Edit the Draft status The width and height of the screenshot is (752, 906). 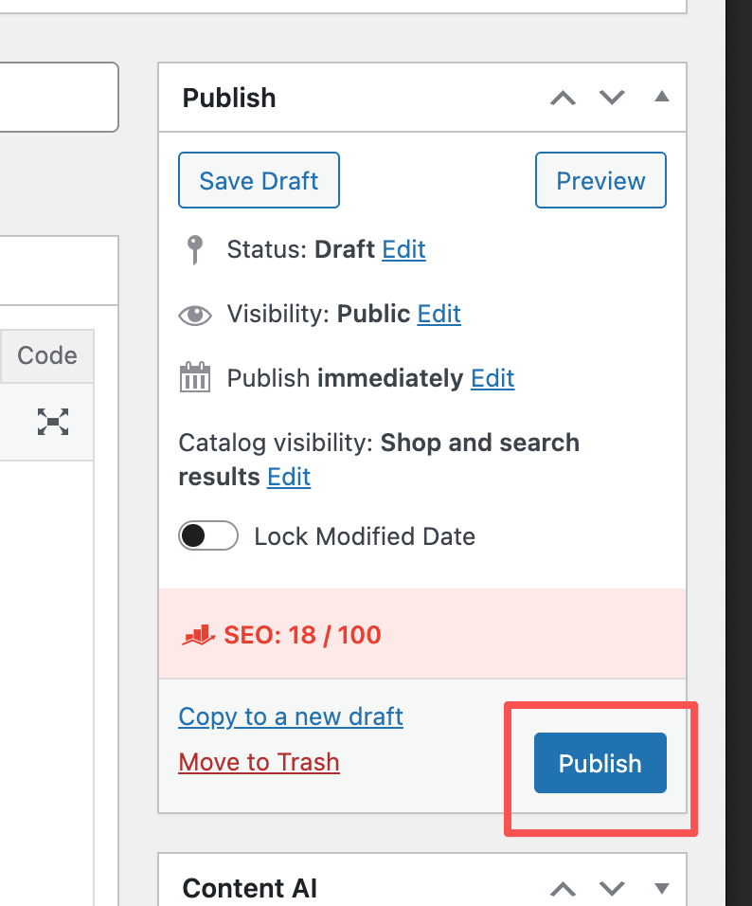tap(403, 249)
